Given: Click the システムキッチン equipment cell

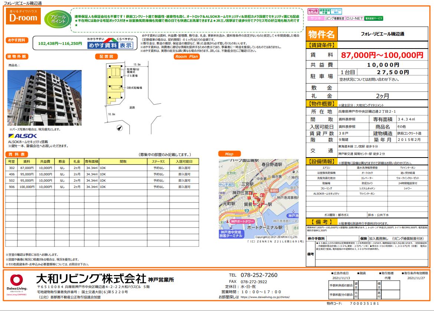Looking at the screenshot, I should [367, 188].
